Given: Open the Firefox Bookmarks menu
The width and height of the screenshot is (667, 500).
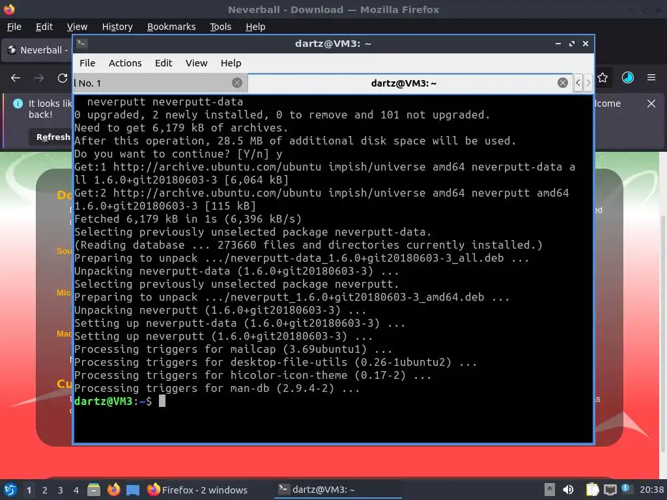Looking at the screenshot, I should tap(171, 27).
